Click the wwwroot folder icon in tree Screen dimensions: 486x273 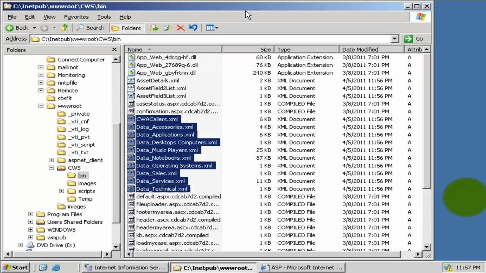(x=51, y=106)
